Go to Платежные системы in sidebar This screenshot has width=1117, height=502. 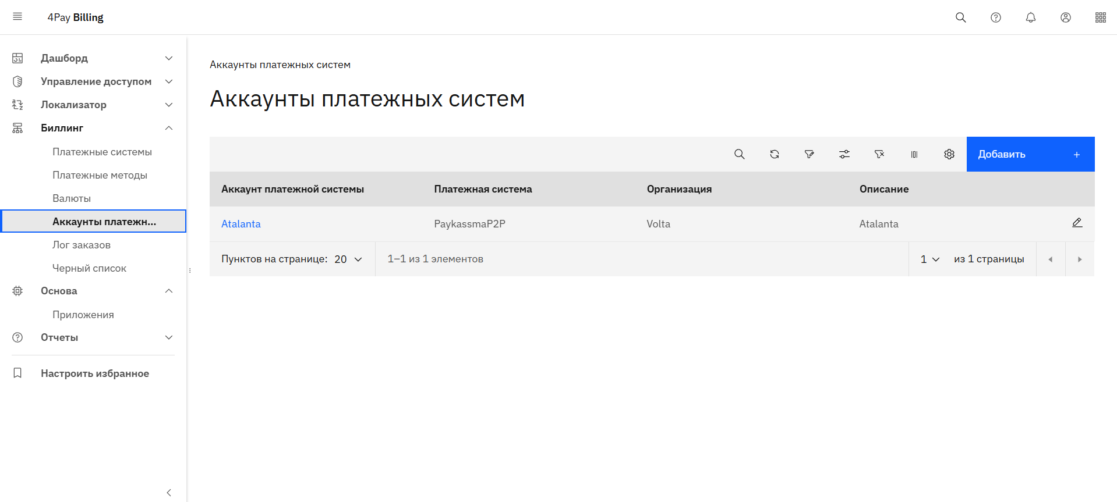coord(102,152)
